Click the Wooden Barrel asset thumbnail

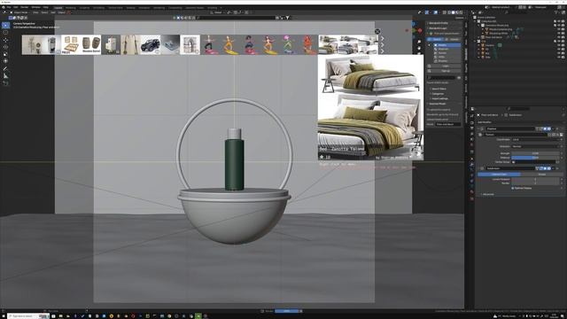point(91,44)
